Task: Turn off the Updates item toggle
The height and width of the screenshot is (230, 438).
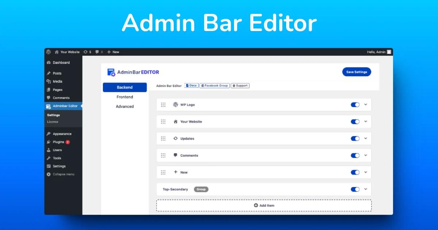Action: (x=355, y=138)
